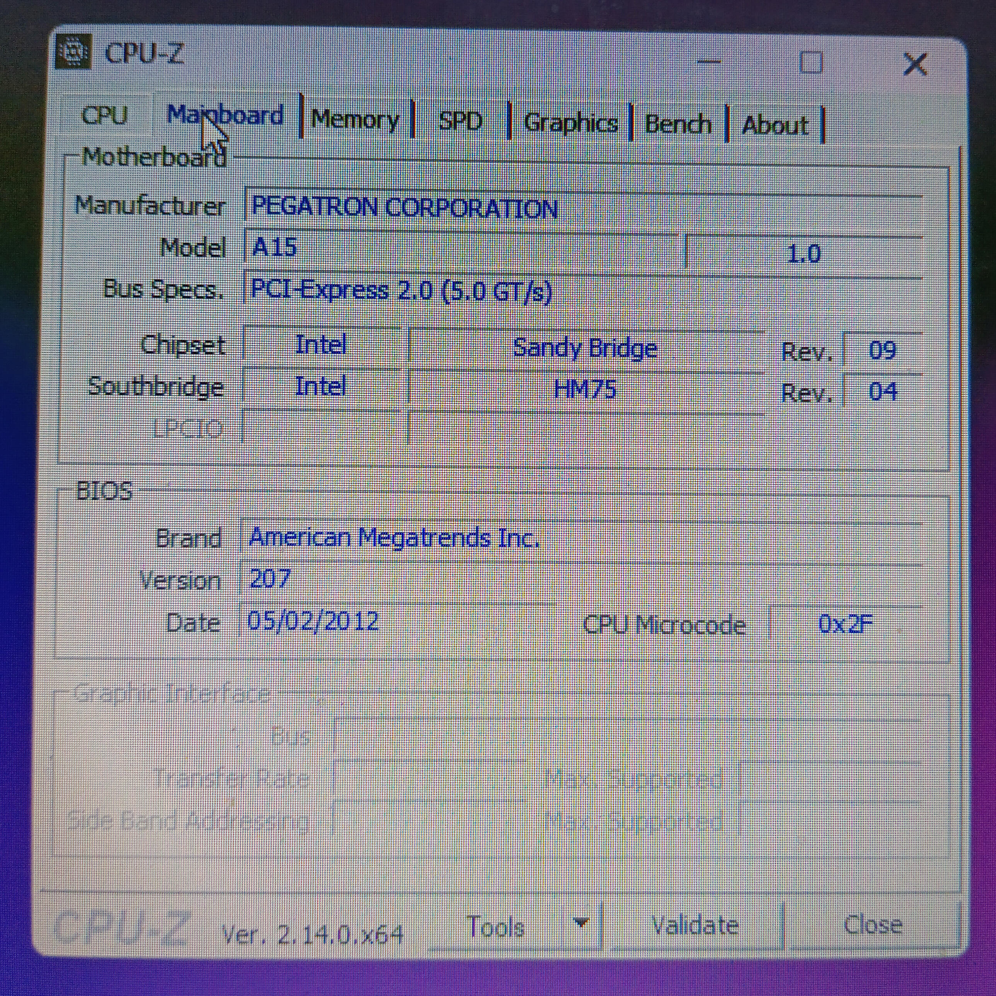Screen dimensions: 996x996
Task: Click the Mainboard tab
Action: 225,114
